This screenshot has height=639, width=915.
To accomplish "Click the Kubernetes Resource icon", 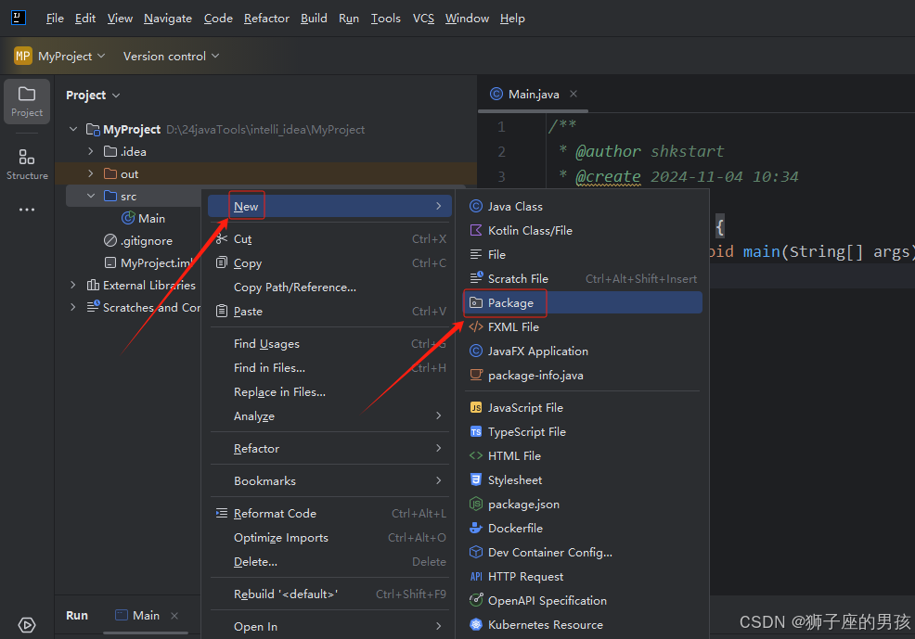I will point(476,624).
